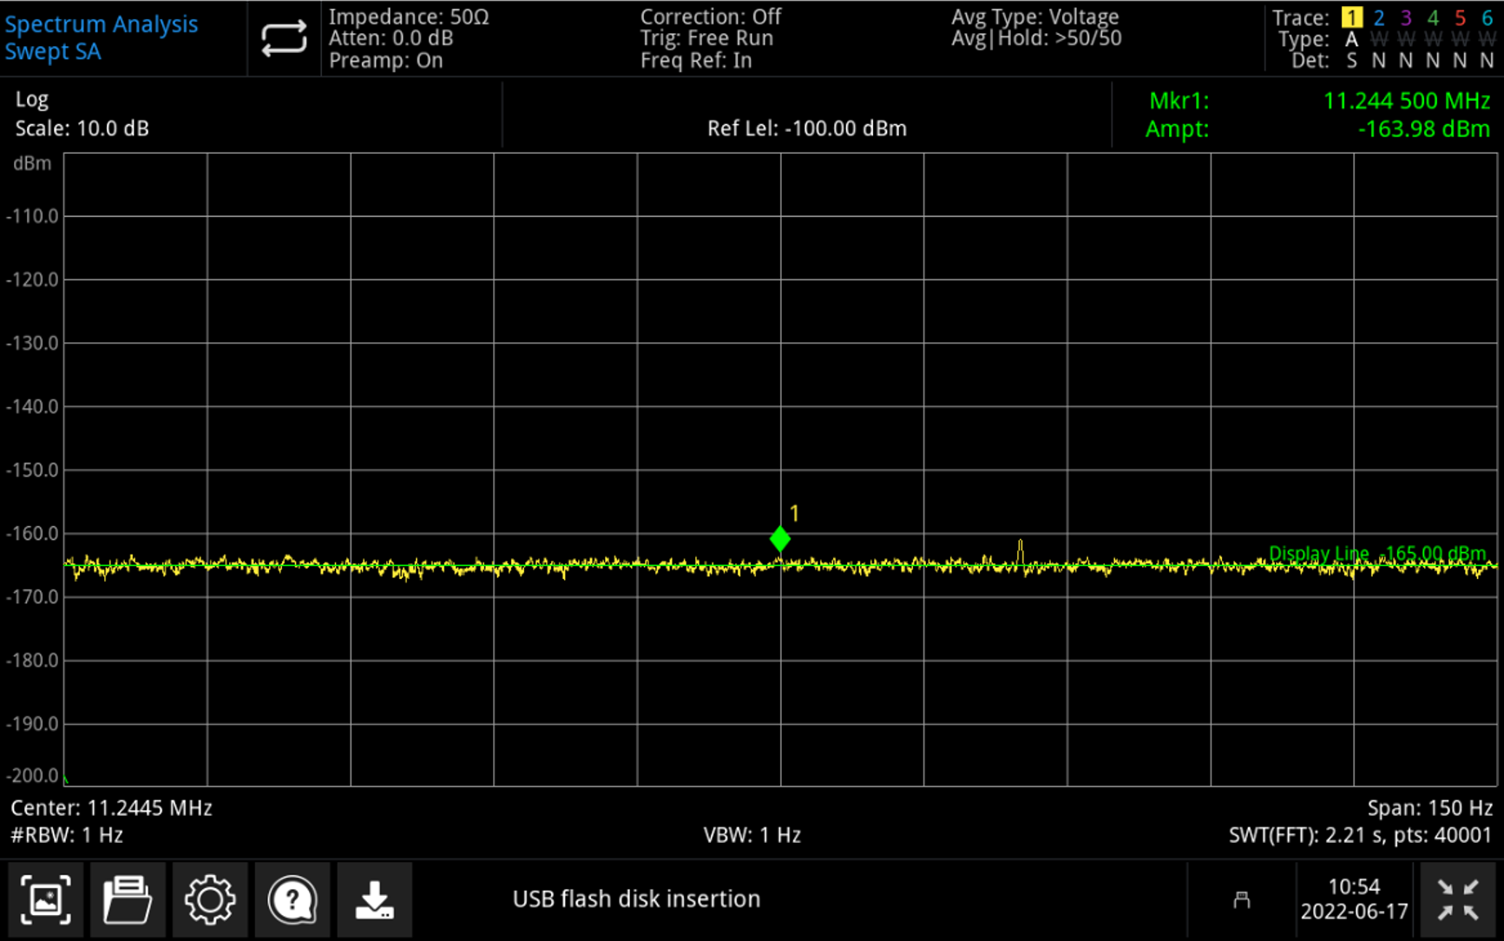Click the 2022-06-17 date display
The image size is (1504, 941).
[x=1354, y=911]
